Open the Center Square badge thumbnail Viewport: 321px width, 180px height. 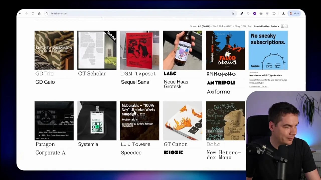pos(97,121)
